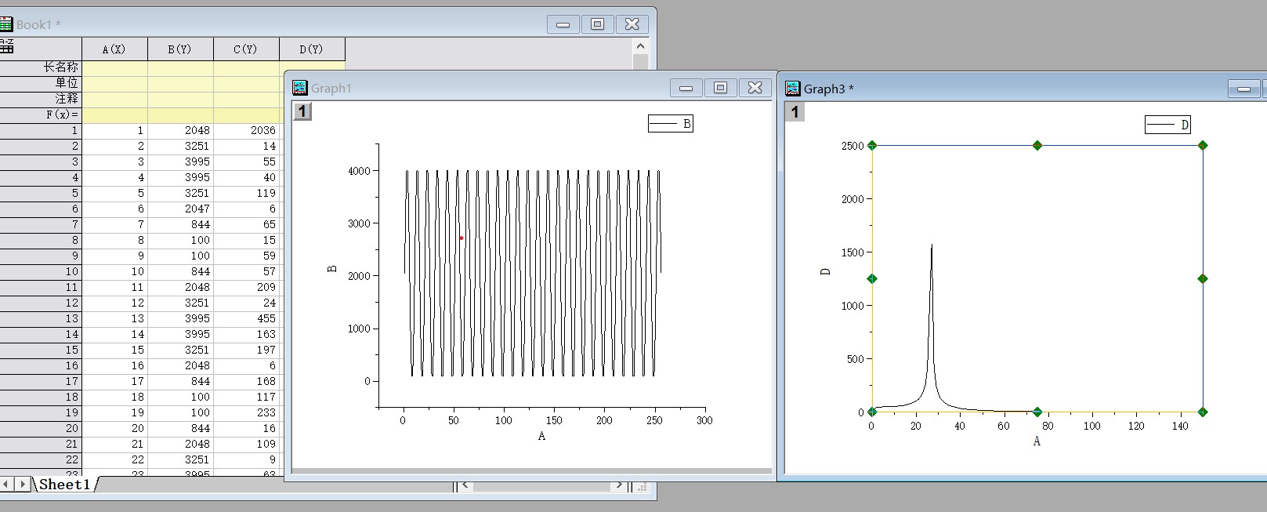Click the previous-sheet arrow beside Sheet1
1267x512 pixels.
(7, 485)
